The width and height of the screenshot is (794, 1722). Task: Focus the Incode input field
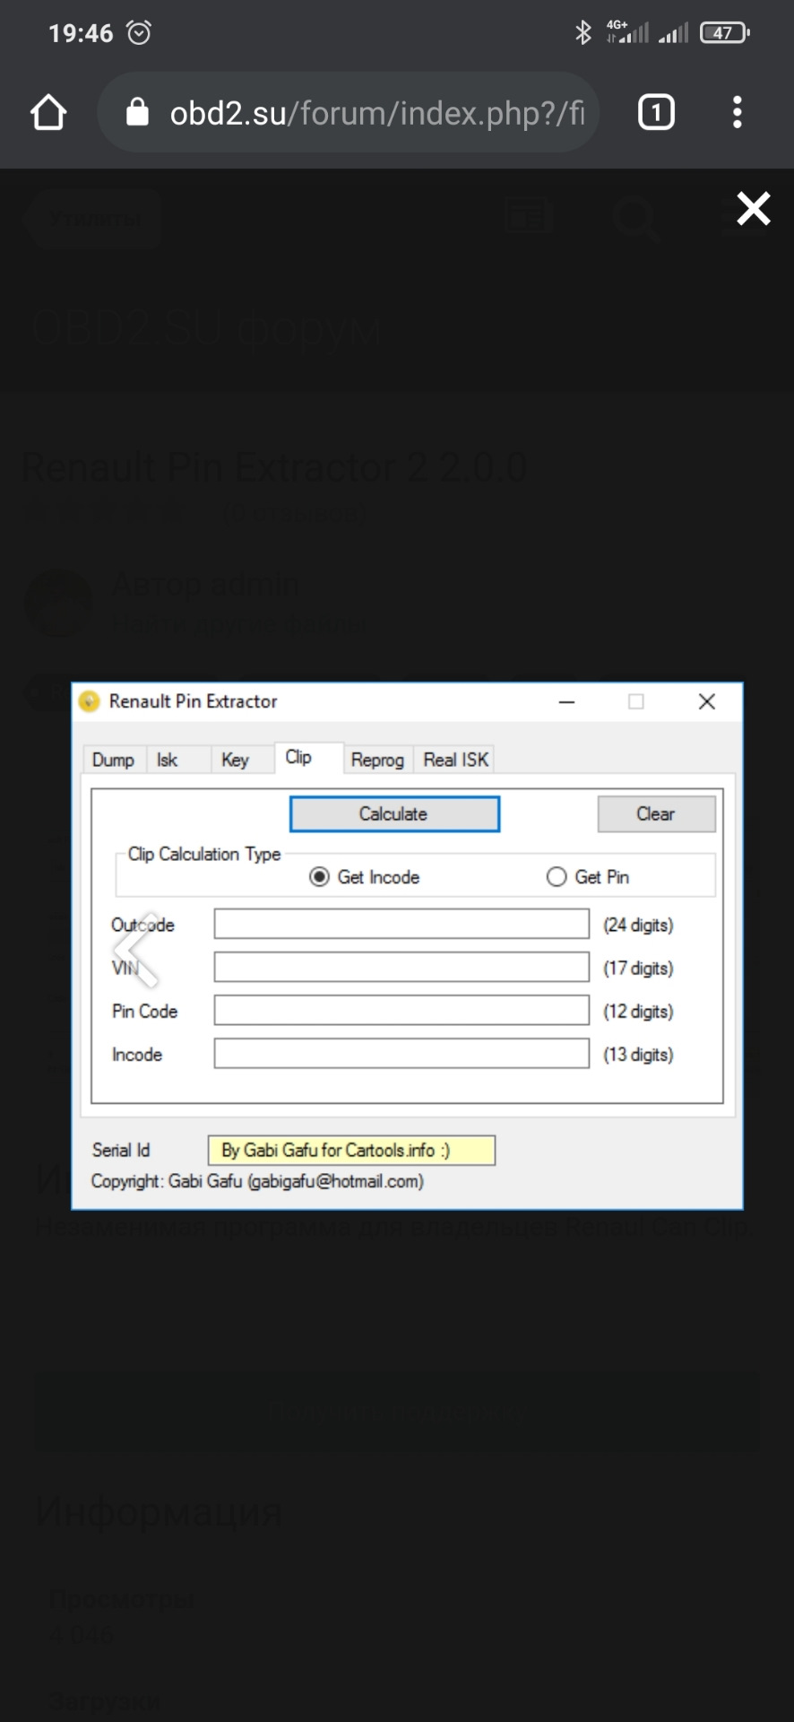point(401,1053)
